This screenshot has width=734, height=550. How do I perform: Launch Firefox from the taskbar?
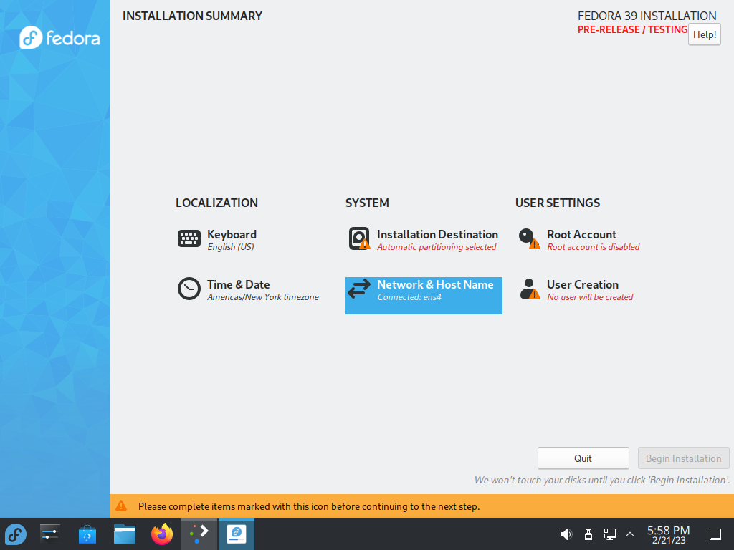point(162,534)
